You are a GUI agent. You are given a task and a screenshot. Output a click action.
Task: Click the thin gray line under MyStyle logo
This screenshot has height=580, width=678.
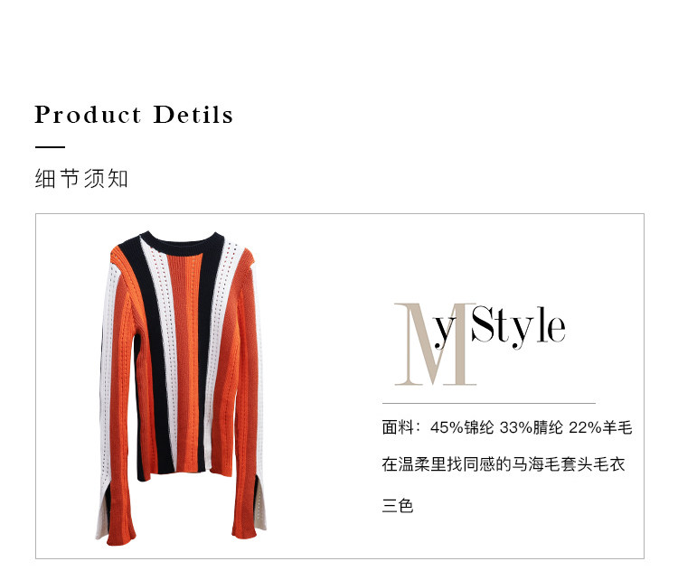489,403
